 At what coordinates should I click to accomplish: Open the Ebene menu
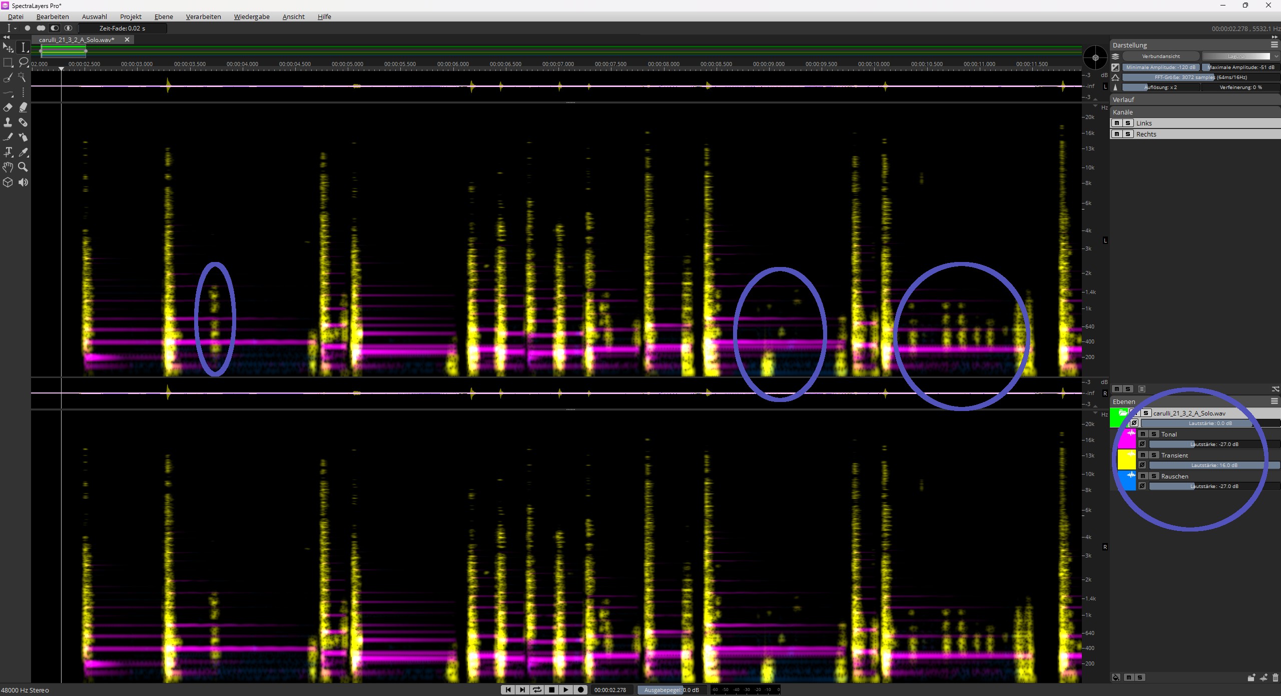[164, 16]
